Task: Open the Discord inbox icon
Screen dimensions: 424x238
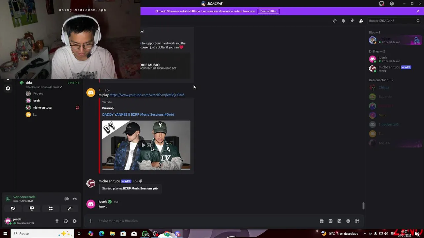Action: click(382, 4)
